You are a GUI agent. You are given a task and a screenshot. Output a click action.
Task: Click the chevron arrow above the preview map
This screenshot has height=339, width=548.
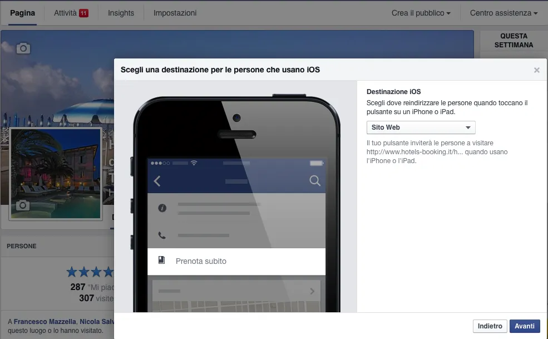[312, 291]
